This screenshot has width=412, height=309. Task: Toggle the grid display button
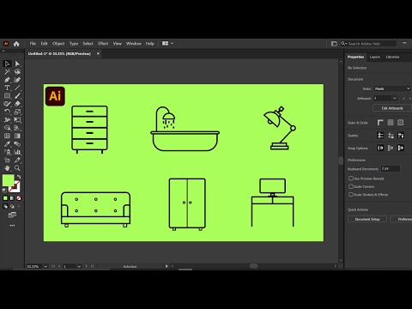tap(391, 123)
